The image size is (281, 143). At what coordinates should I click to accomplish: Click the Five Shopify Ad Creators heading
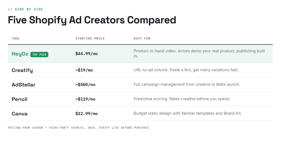92,20
